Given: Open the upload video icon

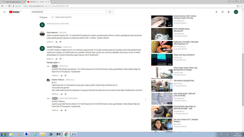Looking at the screenshot, I should 216,12.
